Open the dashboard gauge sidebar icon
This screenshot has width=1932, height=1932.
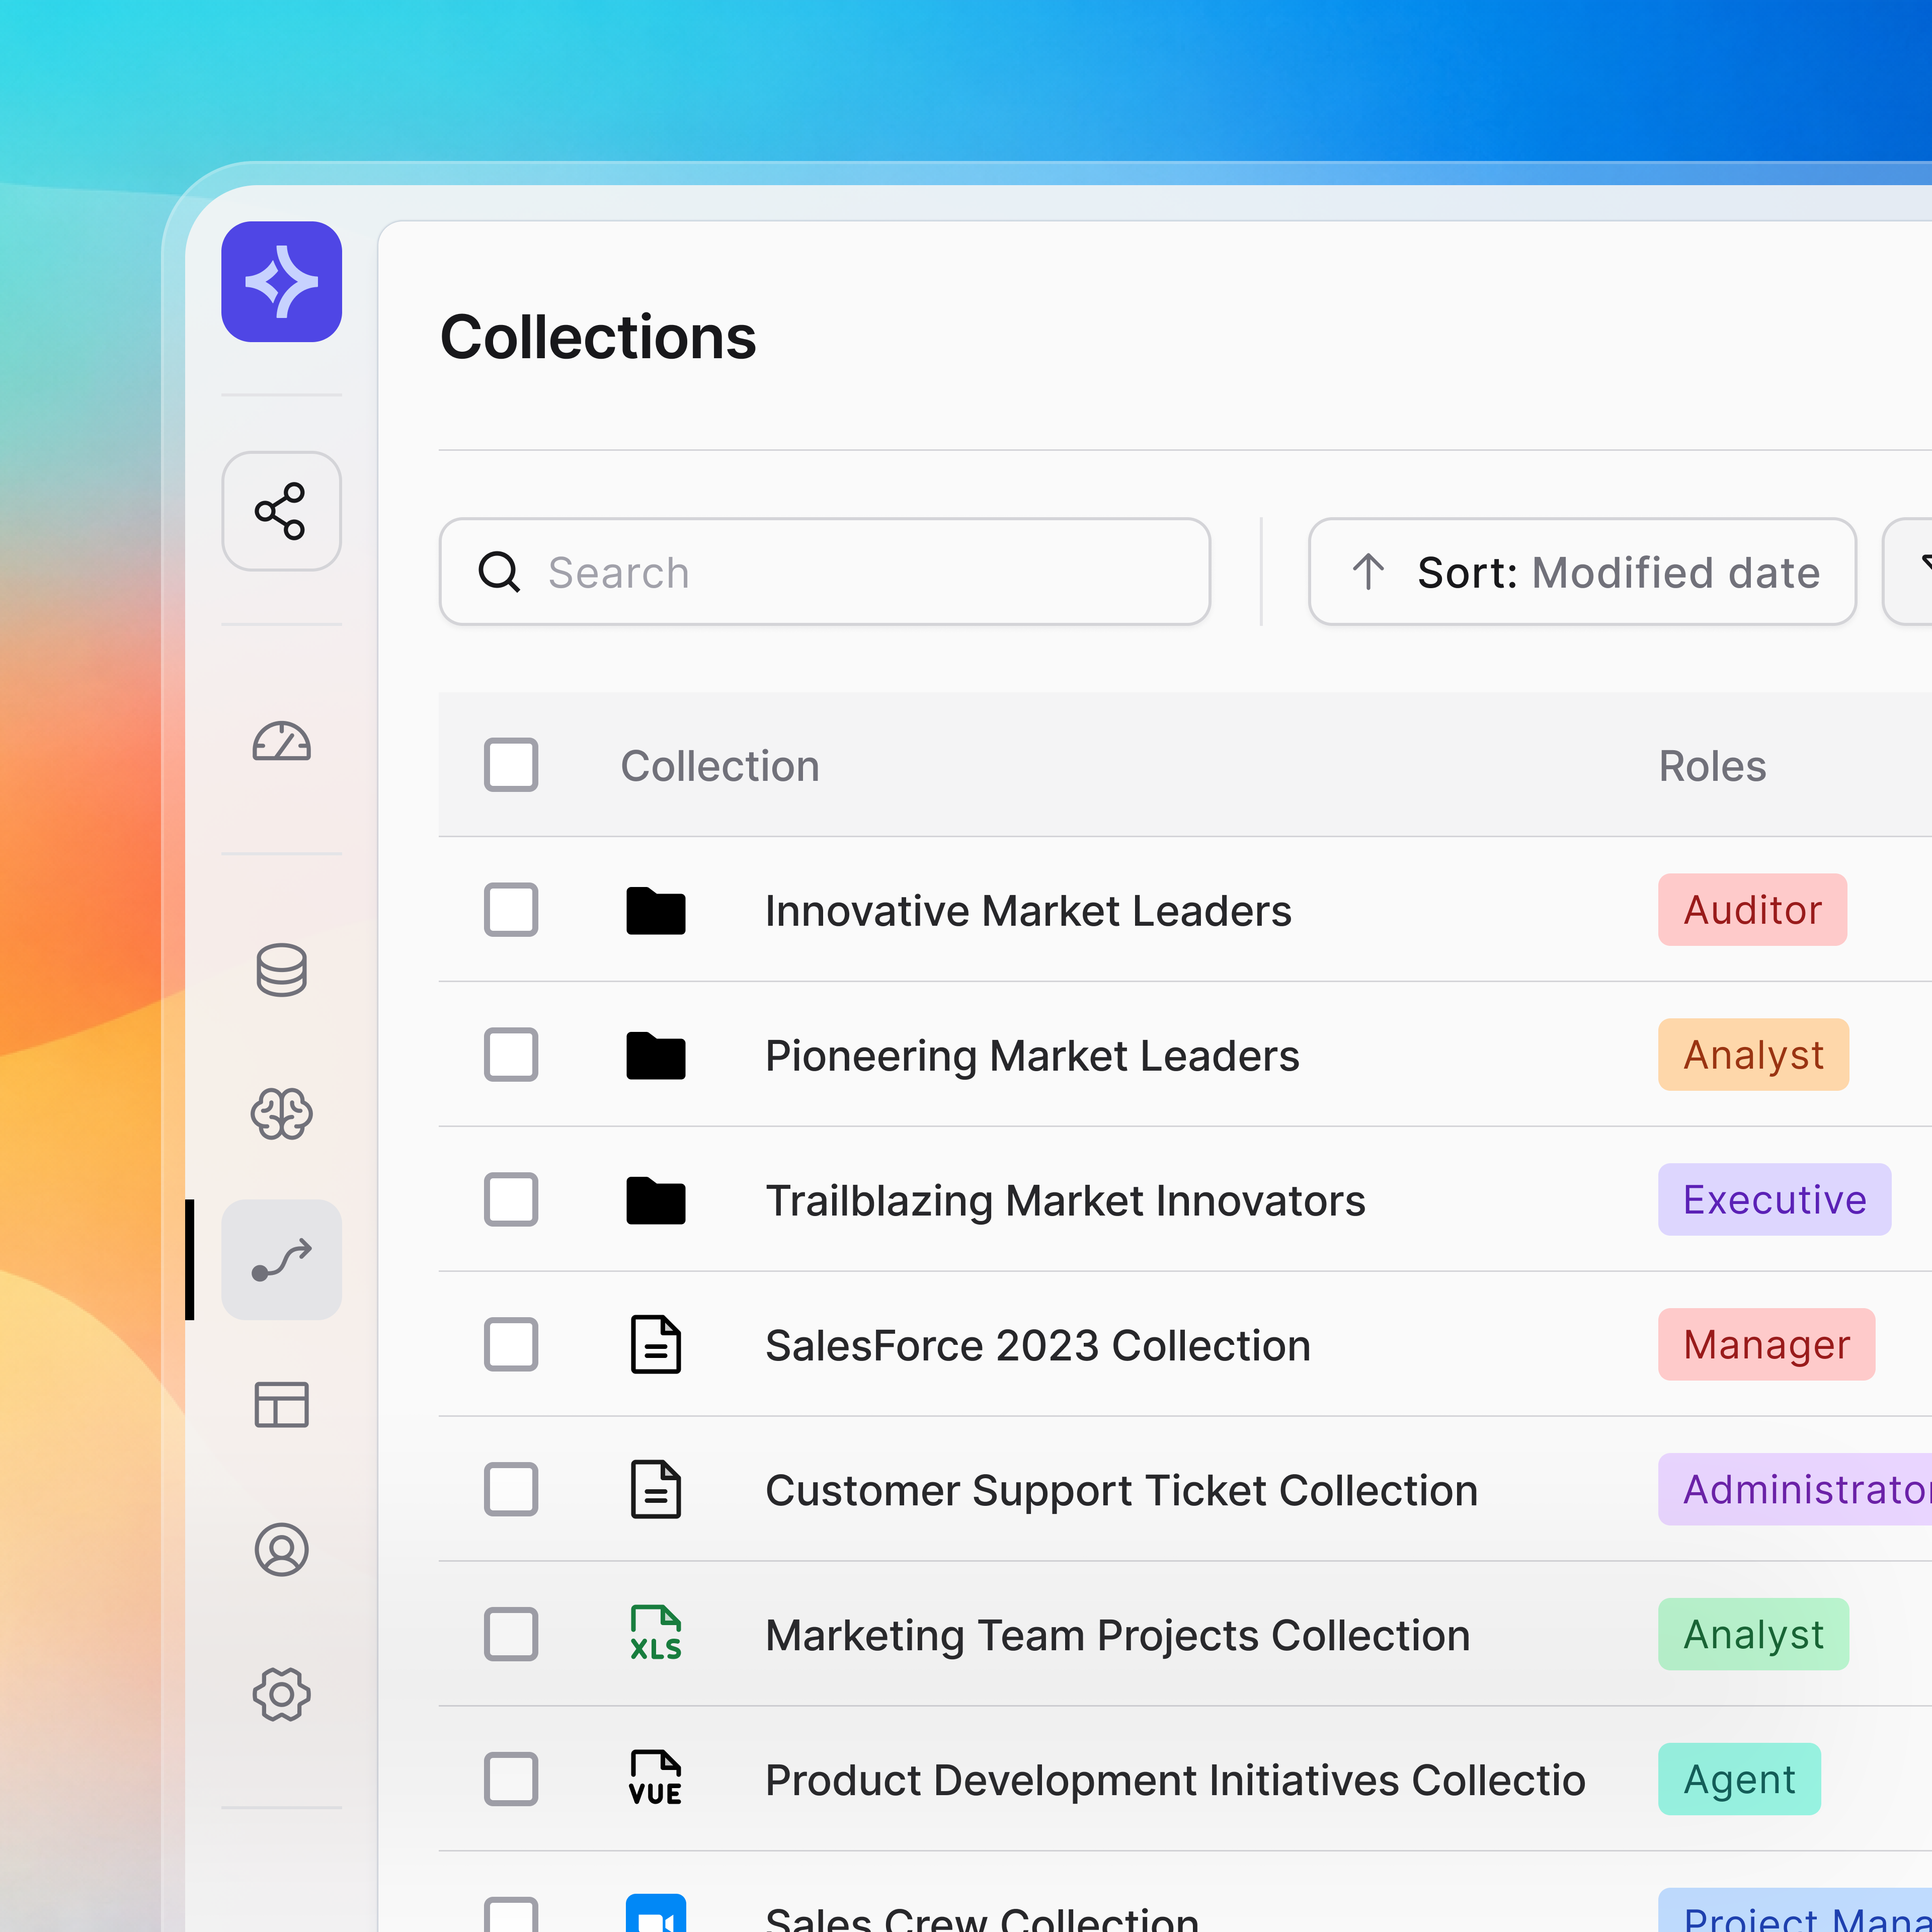[x=281, y=741]
